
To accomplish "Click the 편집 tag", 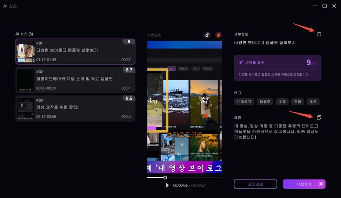I will 297,102.
